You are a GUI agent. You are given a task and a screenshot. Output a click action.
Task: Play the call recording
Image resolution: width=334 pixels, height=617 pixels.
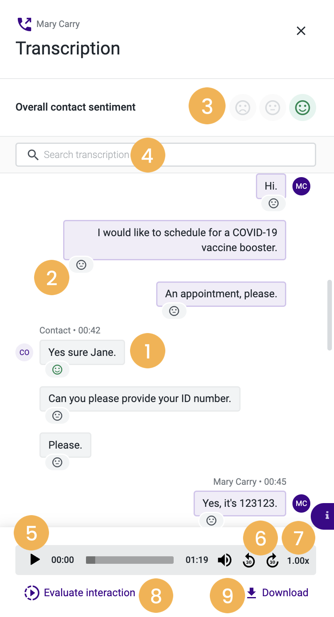(35, 560)
